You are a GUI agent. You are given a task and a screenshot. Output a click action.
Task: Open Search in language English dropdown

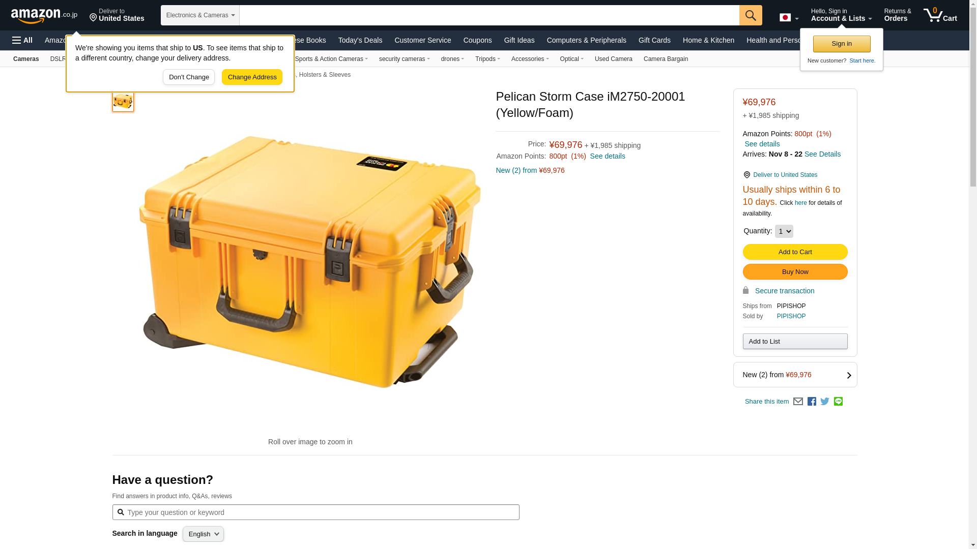[203, 534]
